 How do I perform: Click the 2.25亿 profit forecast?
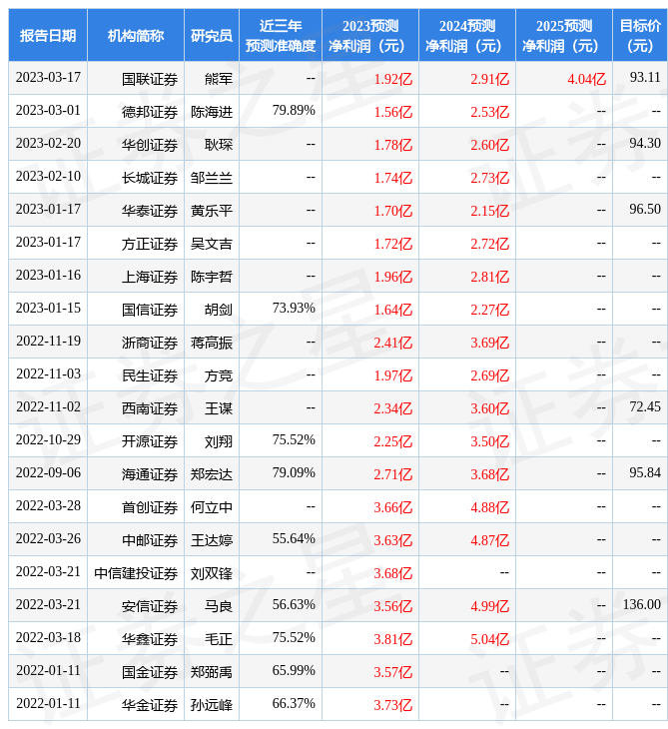click(x=393, y=441)
